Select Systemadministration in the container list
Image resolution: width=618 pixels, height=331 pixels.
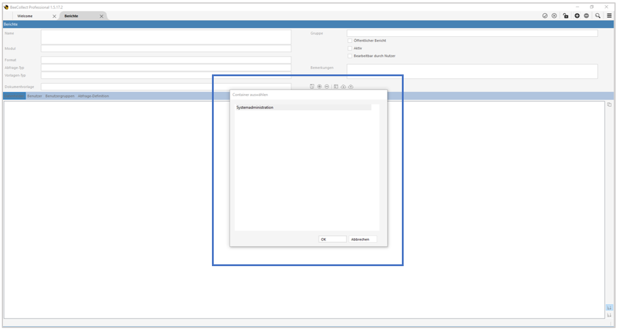255,108
